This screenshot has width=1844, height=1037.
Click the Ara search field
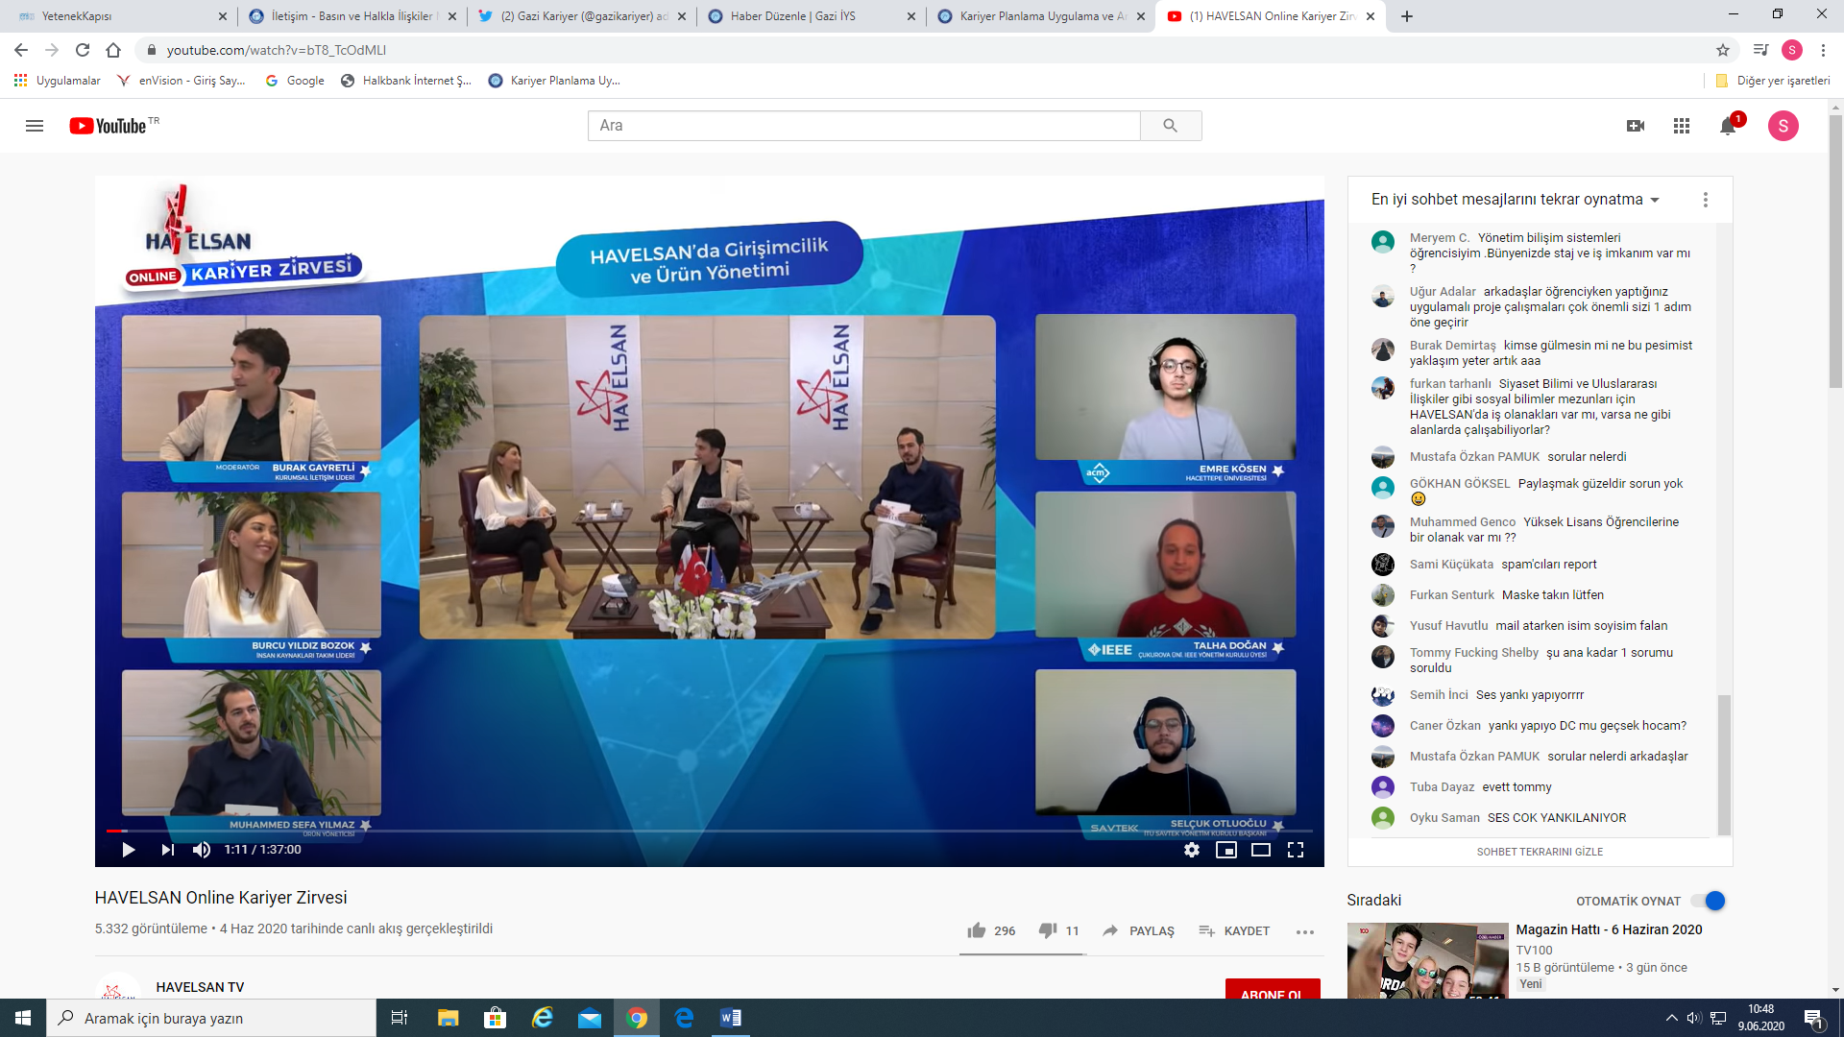click(x=863, y=126)
